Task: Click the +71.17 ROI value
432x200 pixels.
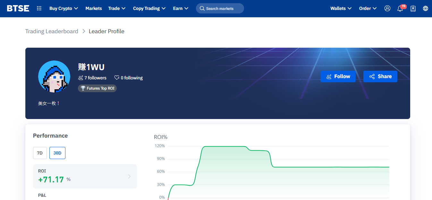Action: (x=51, y=180)
